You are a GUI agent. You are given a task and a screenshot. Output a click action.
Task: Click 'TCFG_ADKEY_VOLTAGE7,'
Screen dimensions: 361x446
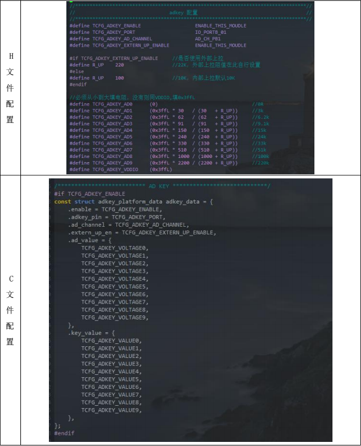point(115,302)
